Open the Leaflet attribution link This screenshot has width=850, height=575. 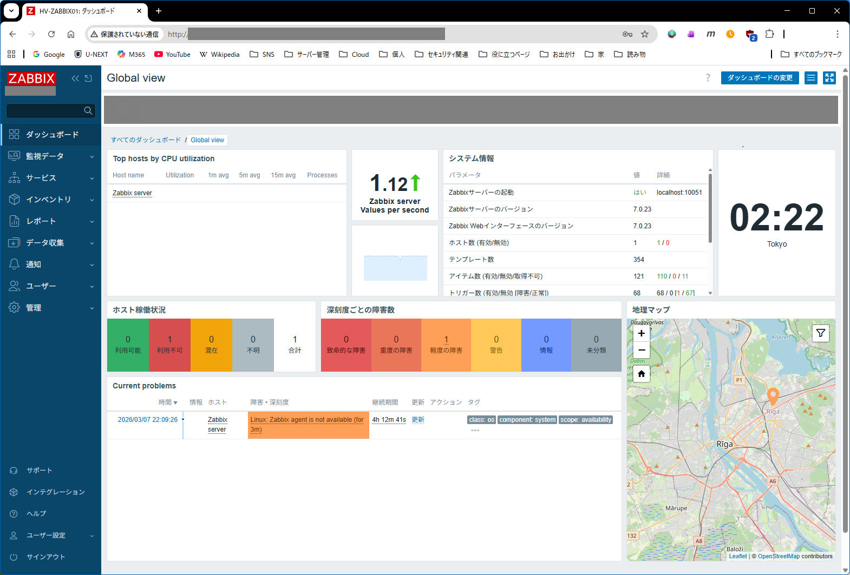(738, 556)
